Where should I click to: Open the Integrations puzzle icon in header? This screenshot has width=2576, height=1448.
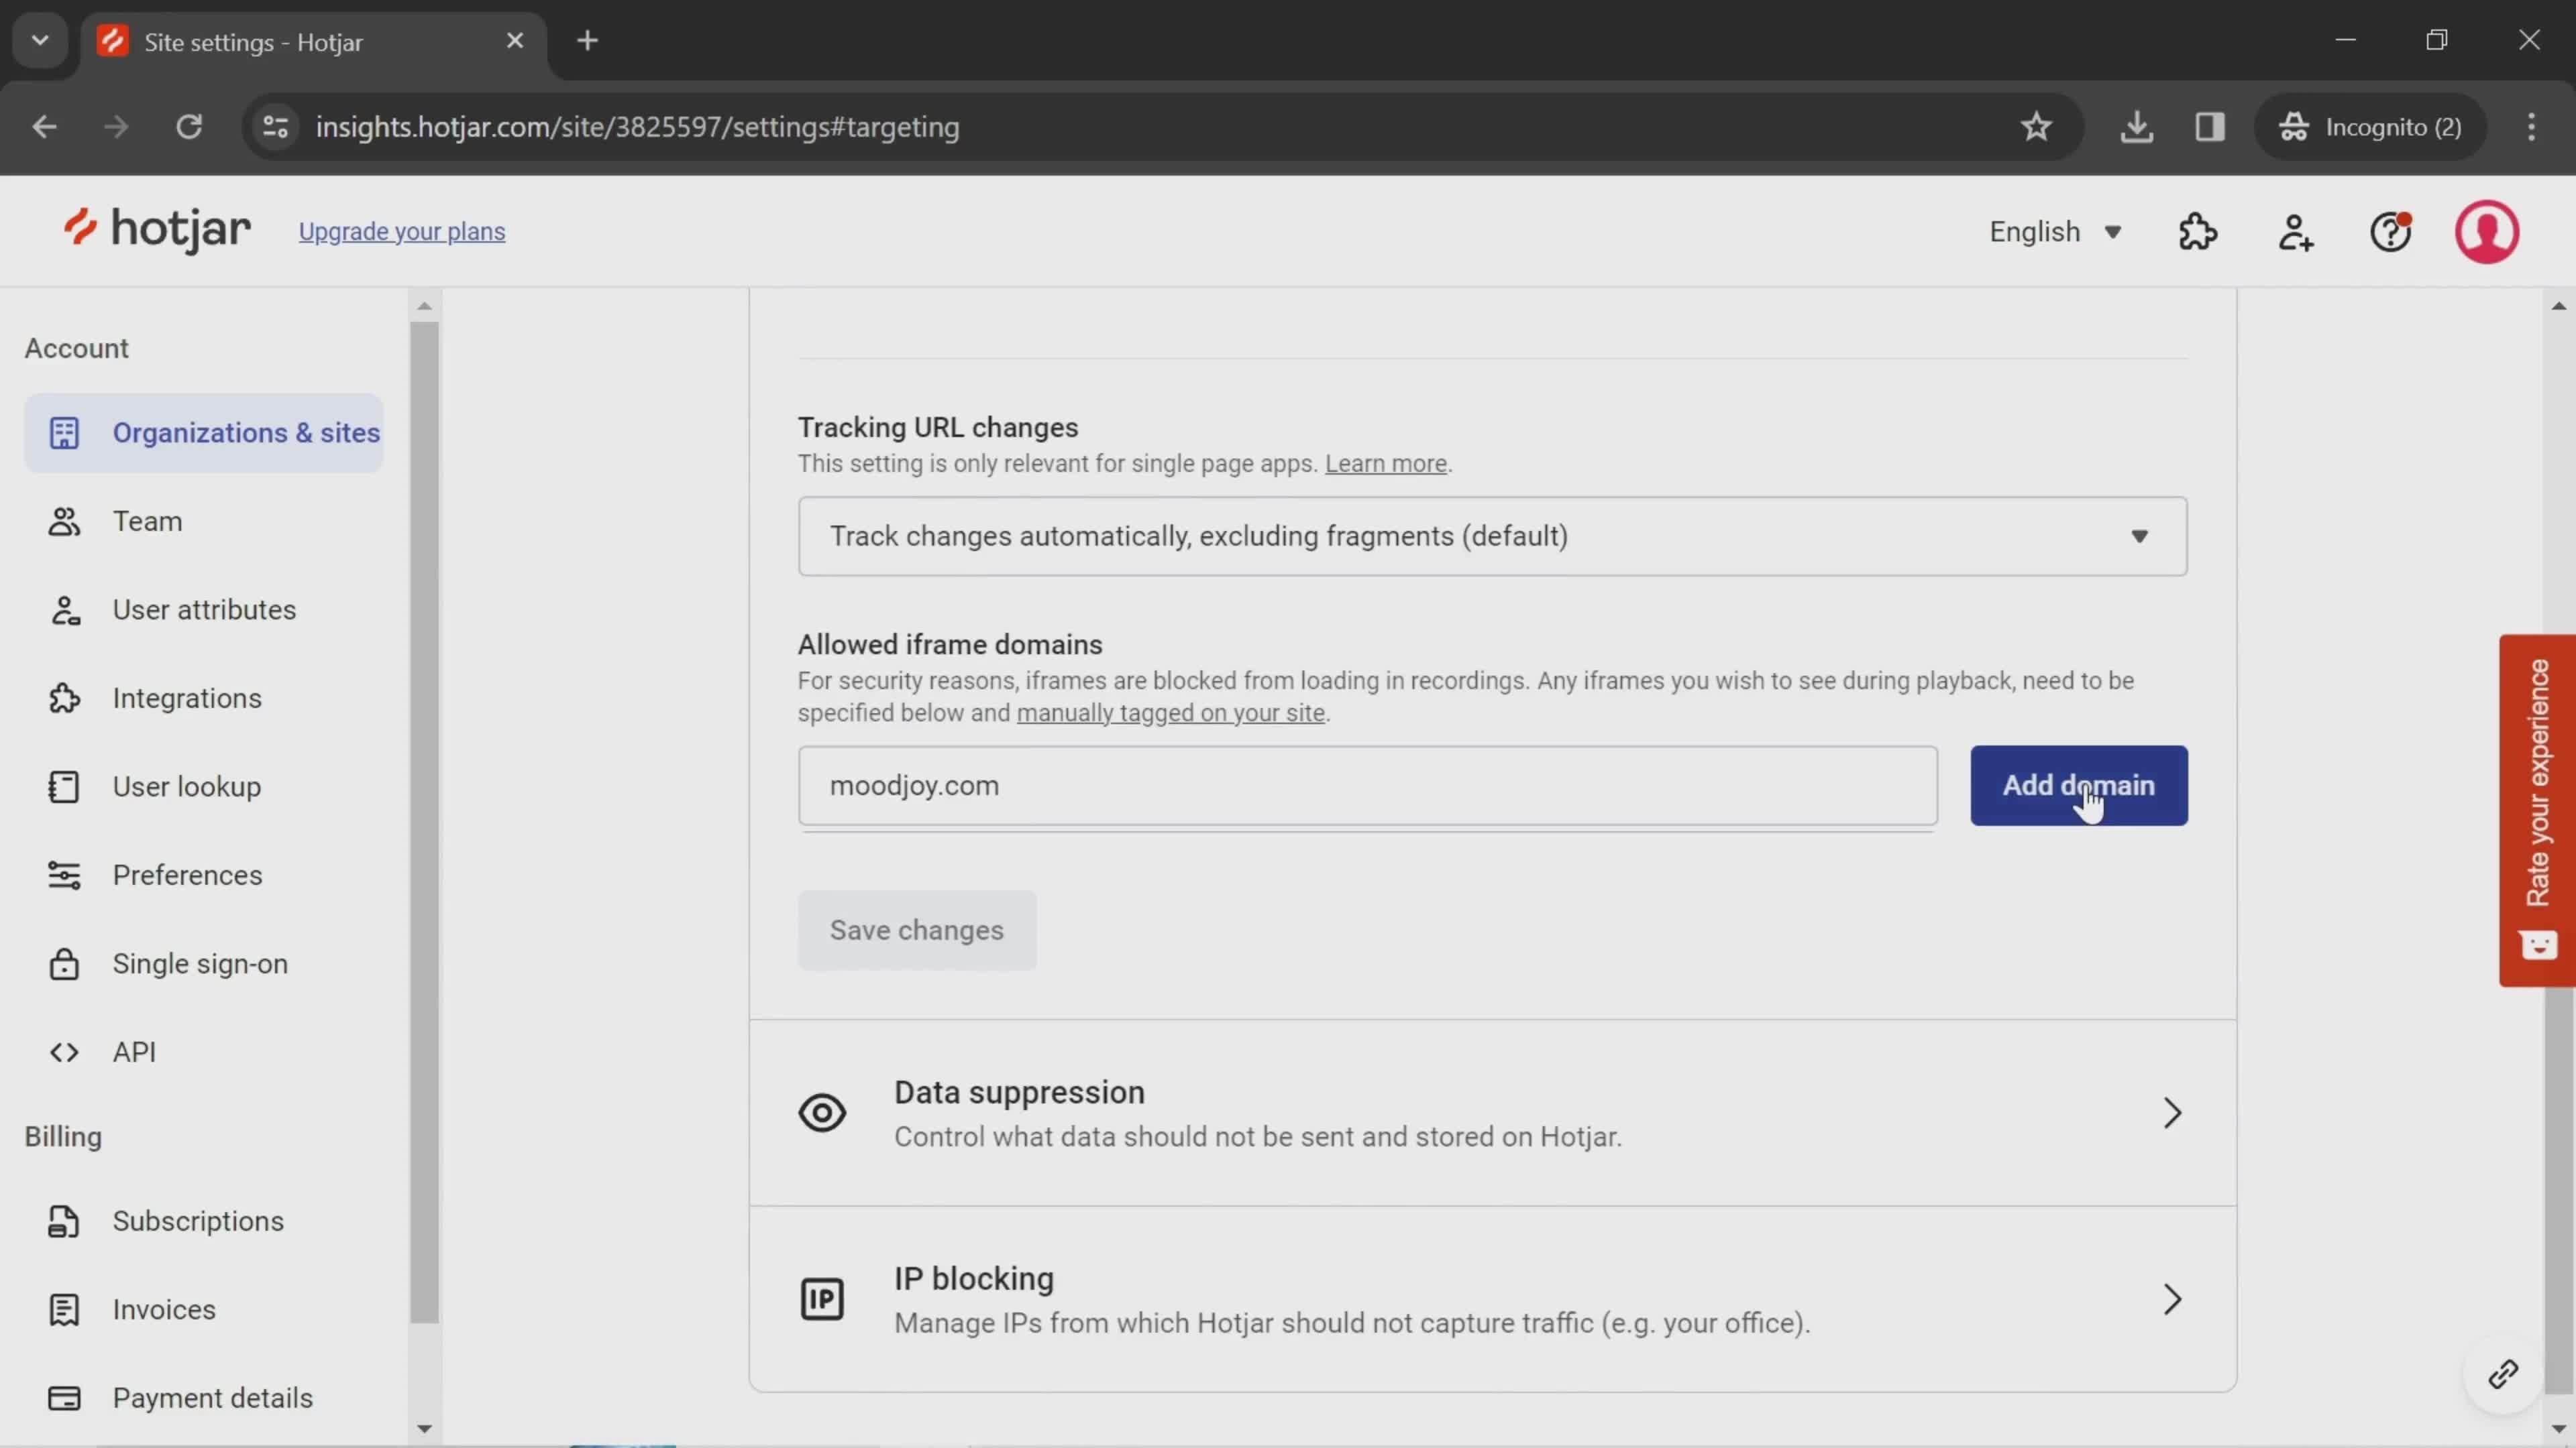tap(2198, 232)
